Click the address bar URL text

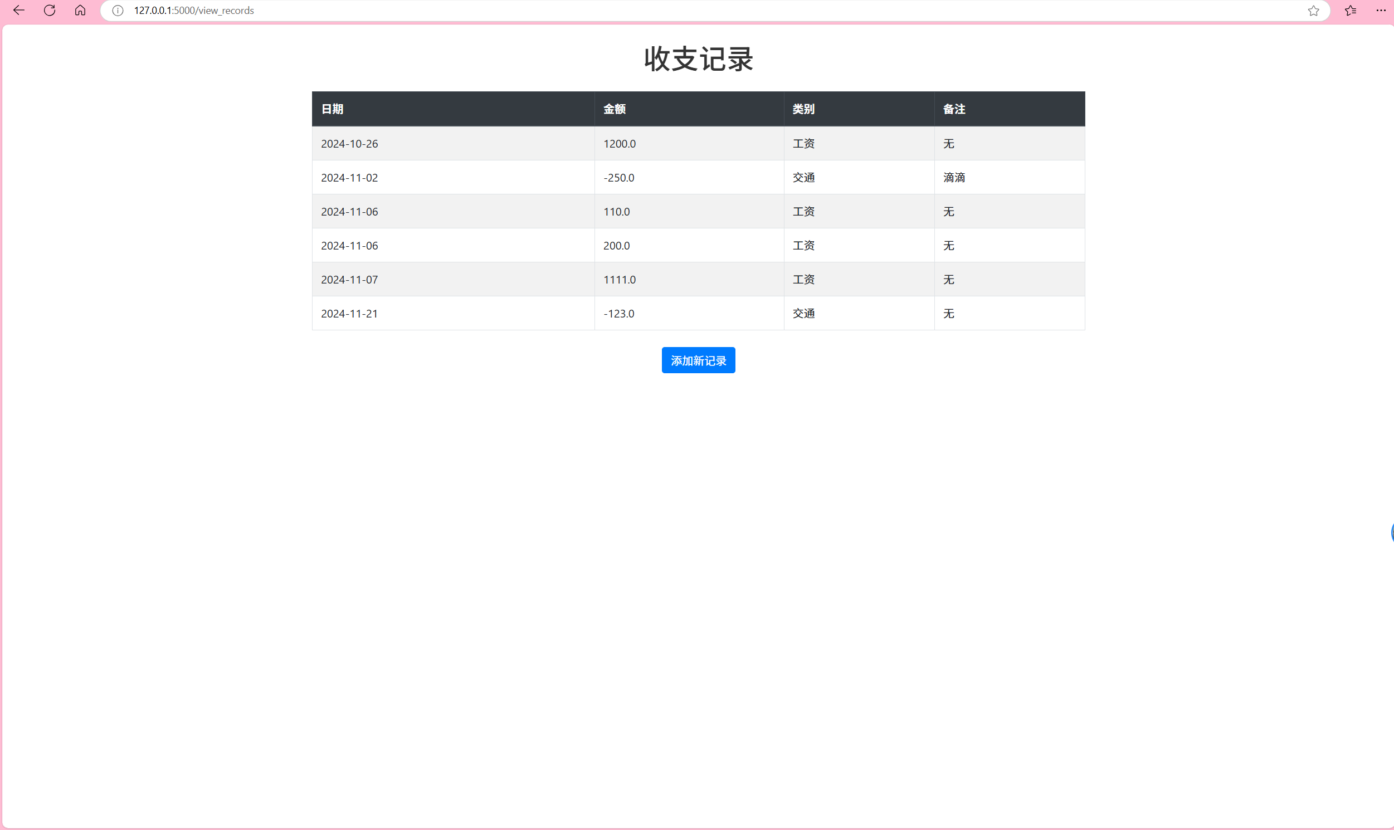pos(193,11)
